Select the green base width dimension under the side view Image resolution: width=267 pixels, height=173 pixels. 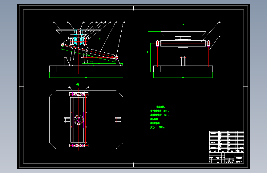coord(86,78)
